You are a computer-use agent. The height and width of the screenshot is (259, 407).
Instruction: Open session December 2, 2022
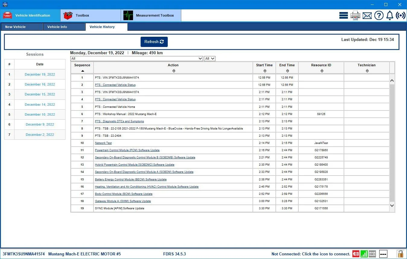click(40, 135)
